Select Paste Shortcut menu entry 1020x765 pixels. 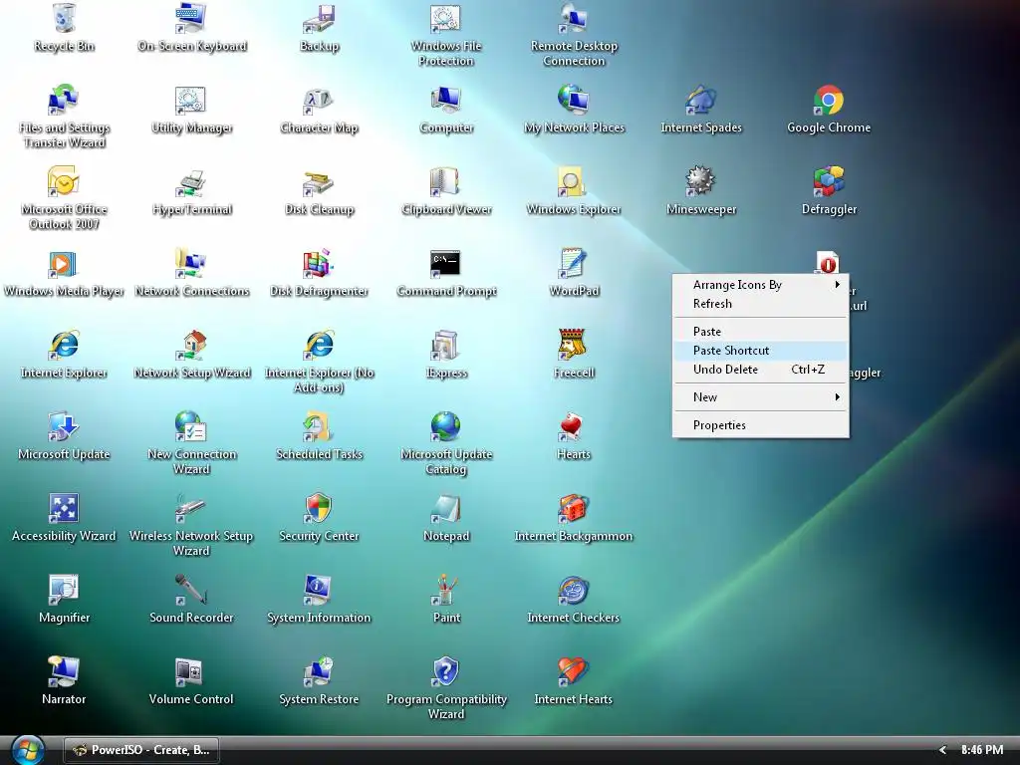pos(760,351)
